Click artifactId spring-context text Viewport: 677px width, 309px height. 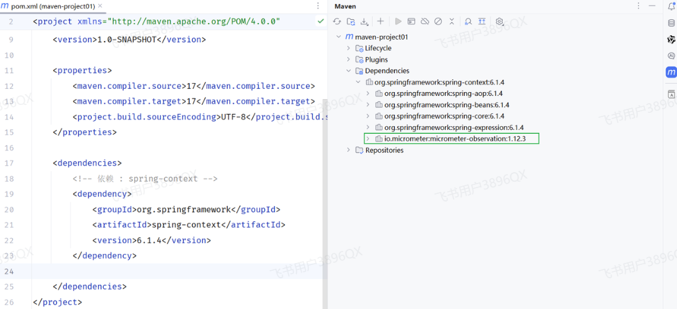pyautogui.click(x=187, y=225)
